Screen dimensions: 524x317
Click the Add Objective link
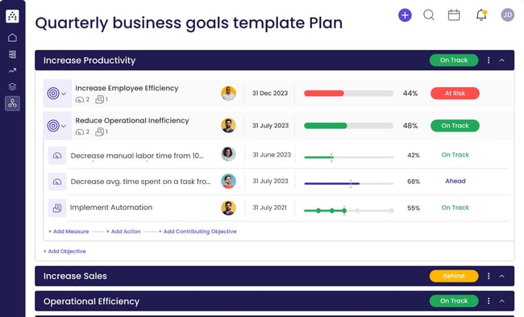click(64, 251)
